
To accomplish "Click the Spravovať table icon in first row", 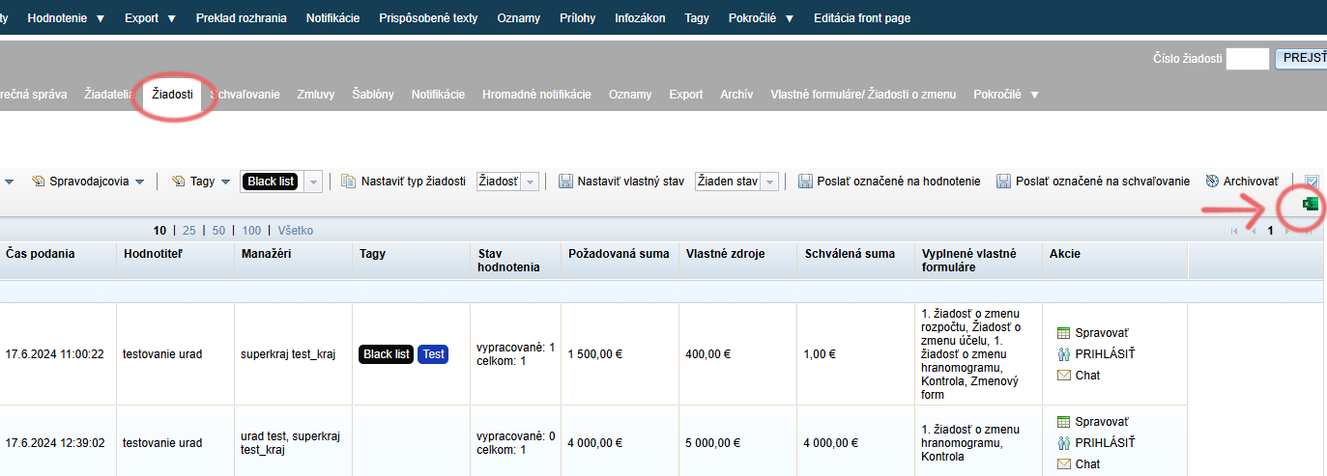I will [x=1064, y=333].
